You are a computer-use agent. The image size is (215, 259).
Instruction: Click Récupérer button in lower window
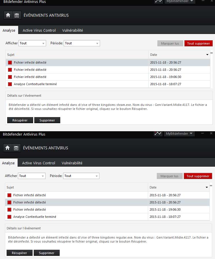point(19,253)
